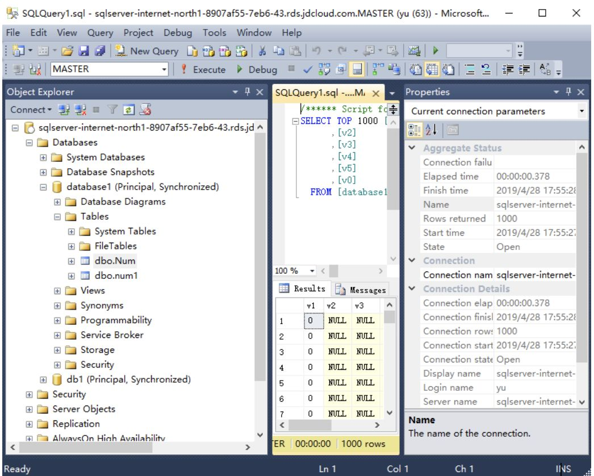594x476 pixels.
Task: Click the Database Engine Query icon
Action: [x=192, y=51]
